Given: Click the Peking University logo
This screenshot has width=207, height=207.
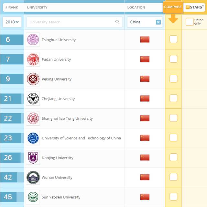Looking at the screenshot, I should 33,79.
